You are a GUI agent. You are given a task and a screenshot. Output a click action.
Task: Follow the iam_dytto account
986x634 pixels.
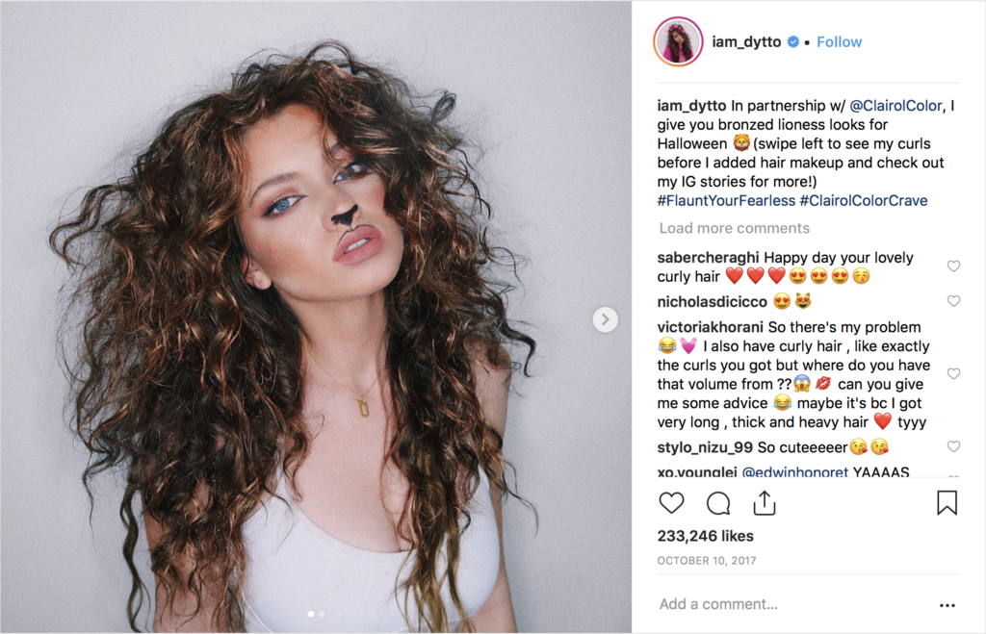[x=839, y=42]
